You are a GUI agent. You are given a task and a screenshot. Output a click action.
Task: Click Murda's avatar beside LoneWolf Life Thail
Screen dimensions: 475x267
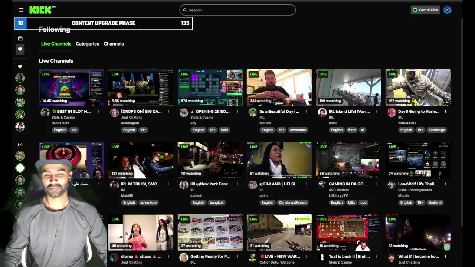392,185
